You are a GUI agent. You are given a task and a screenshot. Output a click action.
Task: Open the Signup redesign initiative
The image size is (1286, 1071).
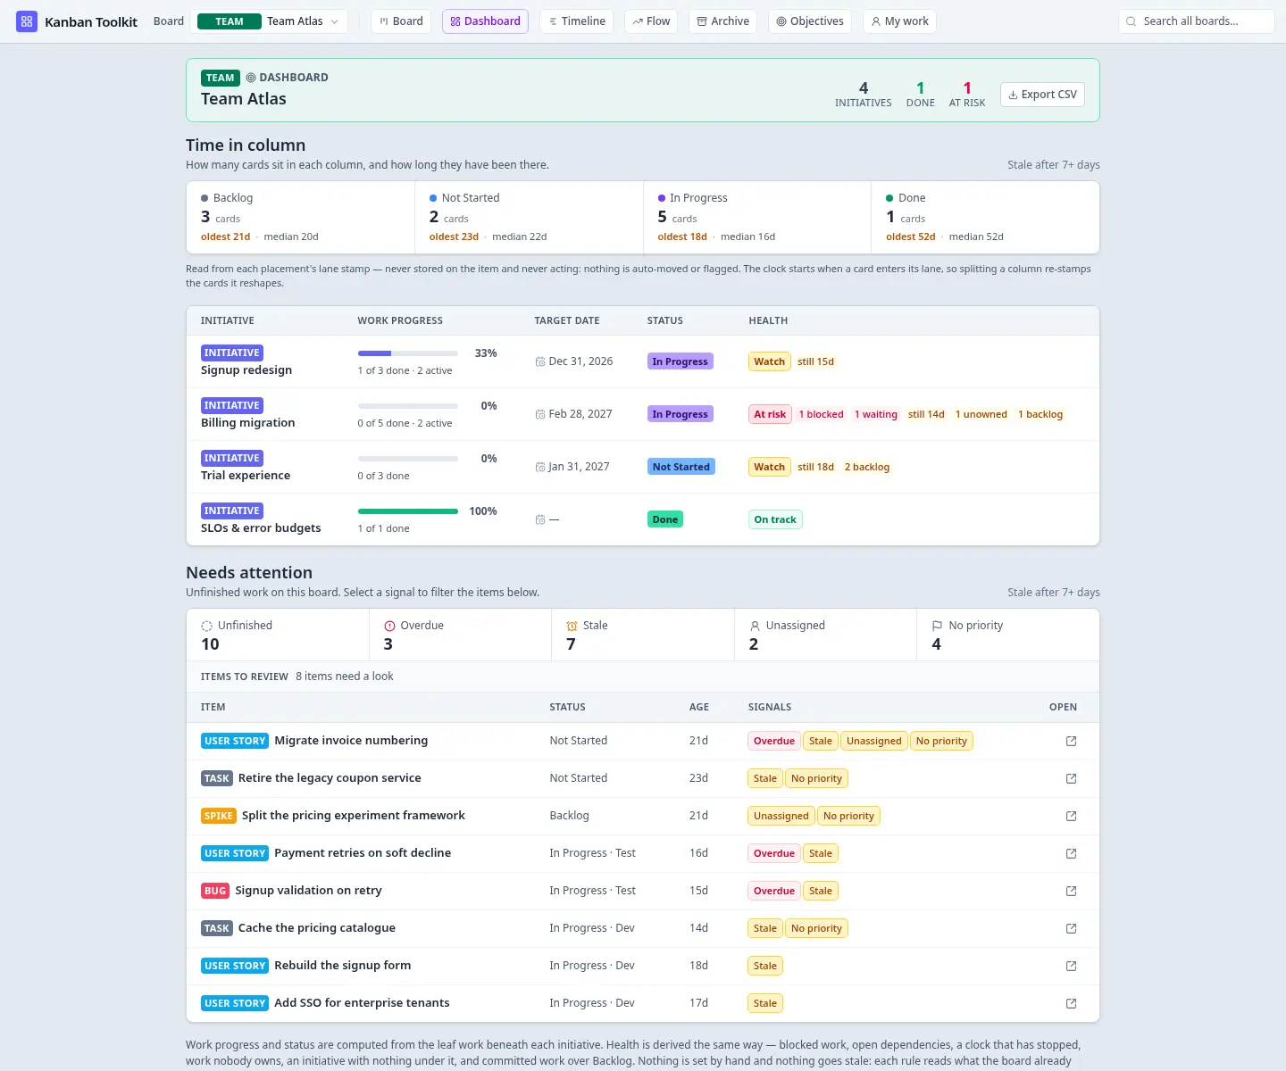click(246, 370)
